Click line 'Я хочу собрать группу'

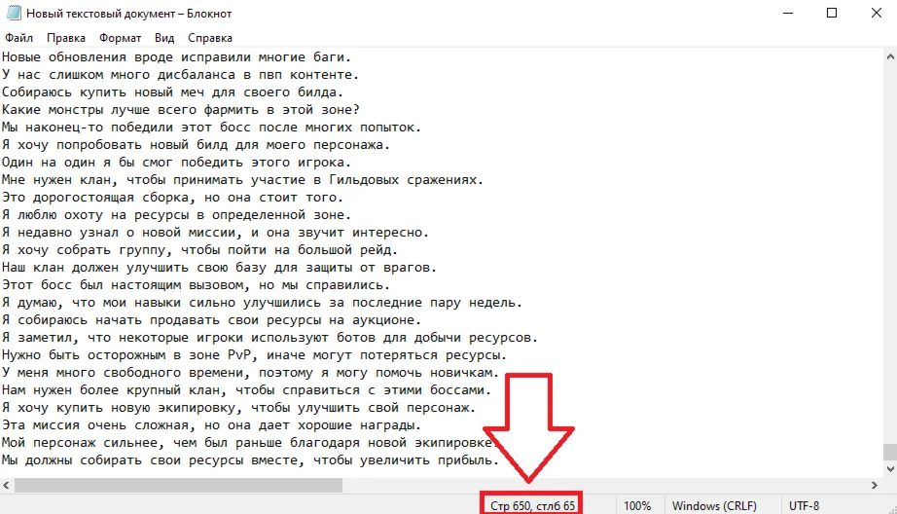pos(200,249)
